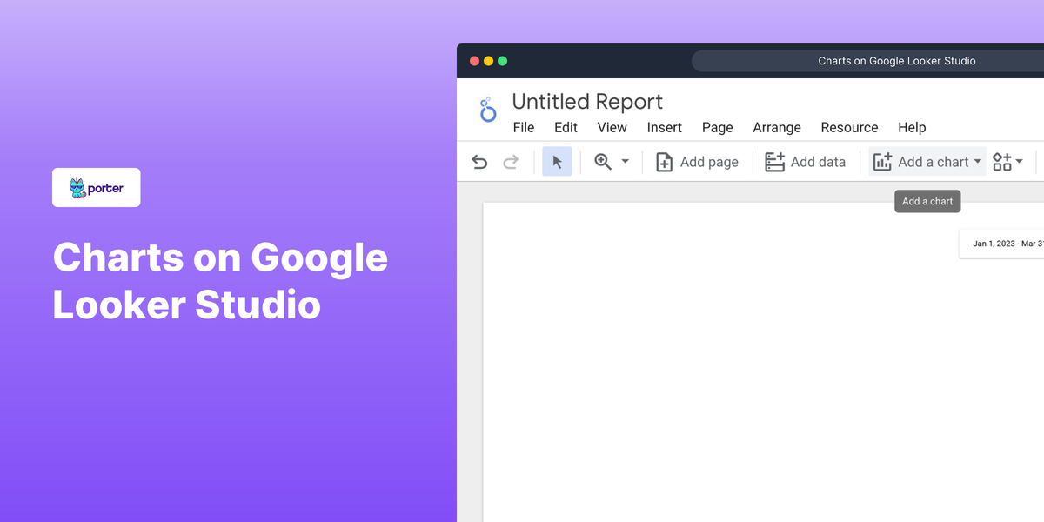Click the Untitled Report title

click(587, 101)
